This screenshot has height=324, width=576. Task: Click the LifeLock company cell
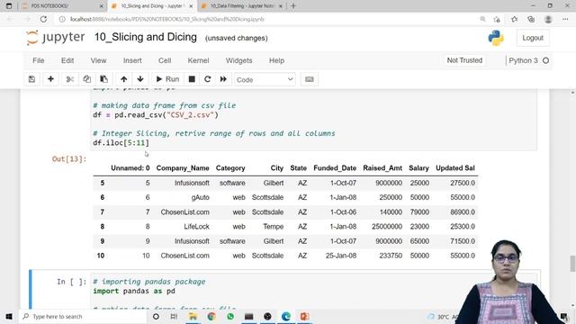196,227
